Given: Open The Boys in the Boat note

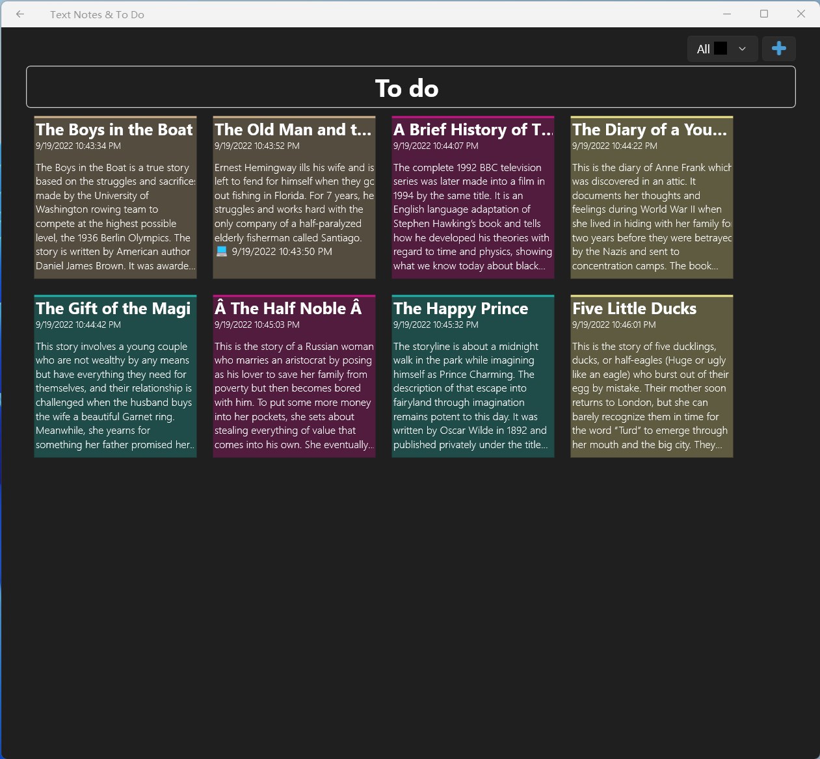Looking at the screenshot, I should pos(115,198).
